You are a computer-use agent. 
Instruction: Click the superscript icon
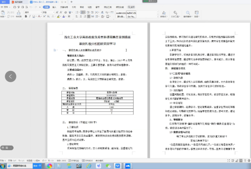pyautogui.click(x=44, y=16)
